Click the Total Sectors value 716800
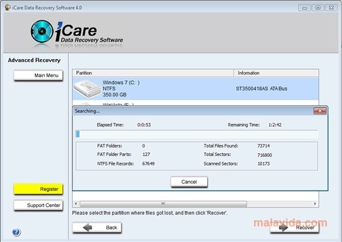The width and height of the screenshot is (342, 242). 265,155
